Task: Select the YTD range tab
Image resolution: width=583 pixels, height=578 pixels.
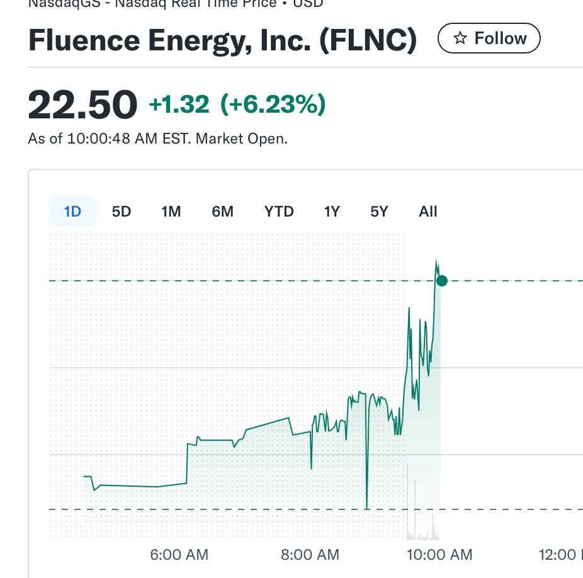Action: tap(279, 212)
